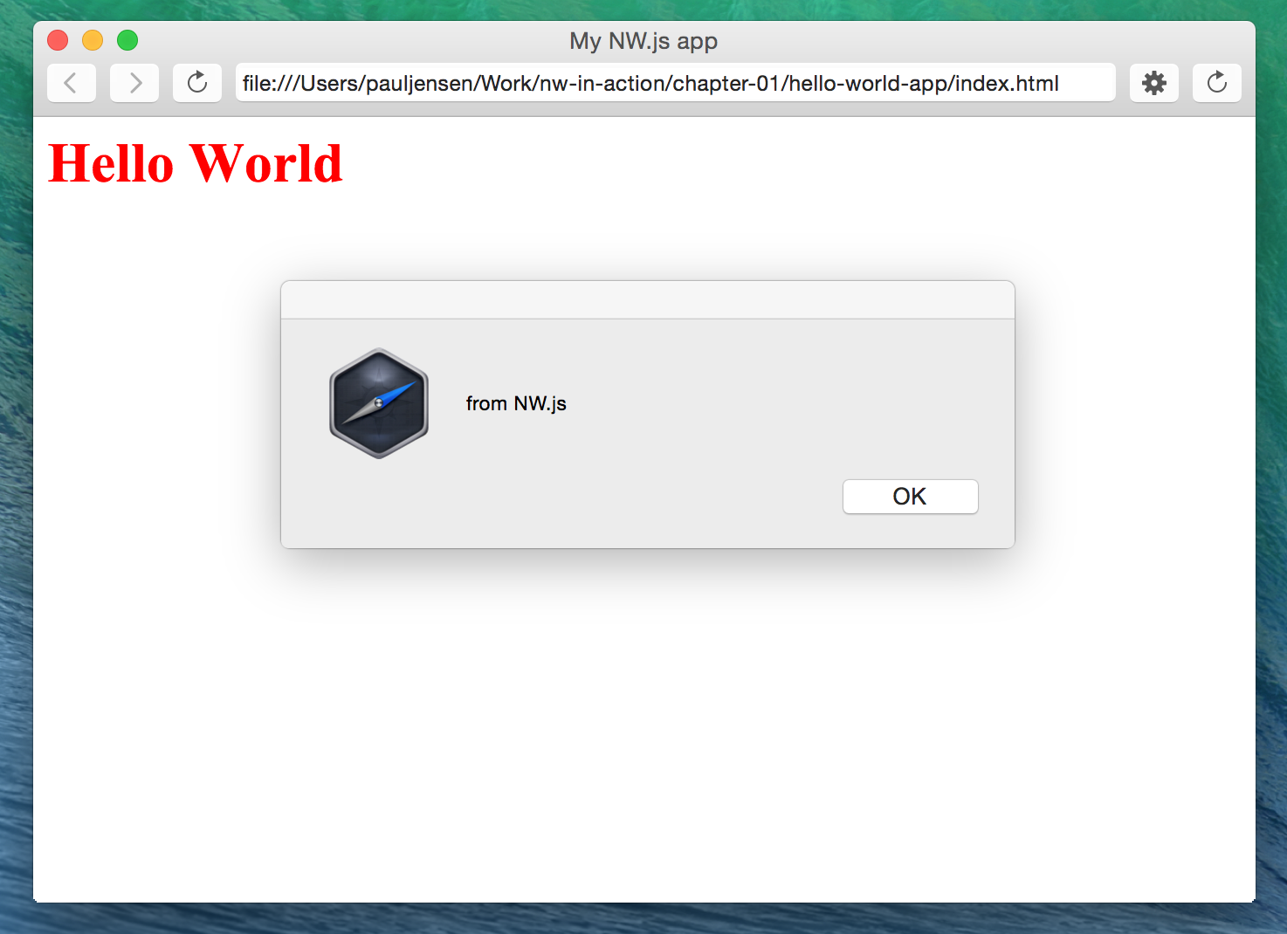Maximize the window with the green button

pos(127,40)
